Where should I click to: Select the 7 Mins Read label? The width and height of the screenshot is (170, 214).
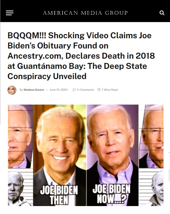click(110, 90)
